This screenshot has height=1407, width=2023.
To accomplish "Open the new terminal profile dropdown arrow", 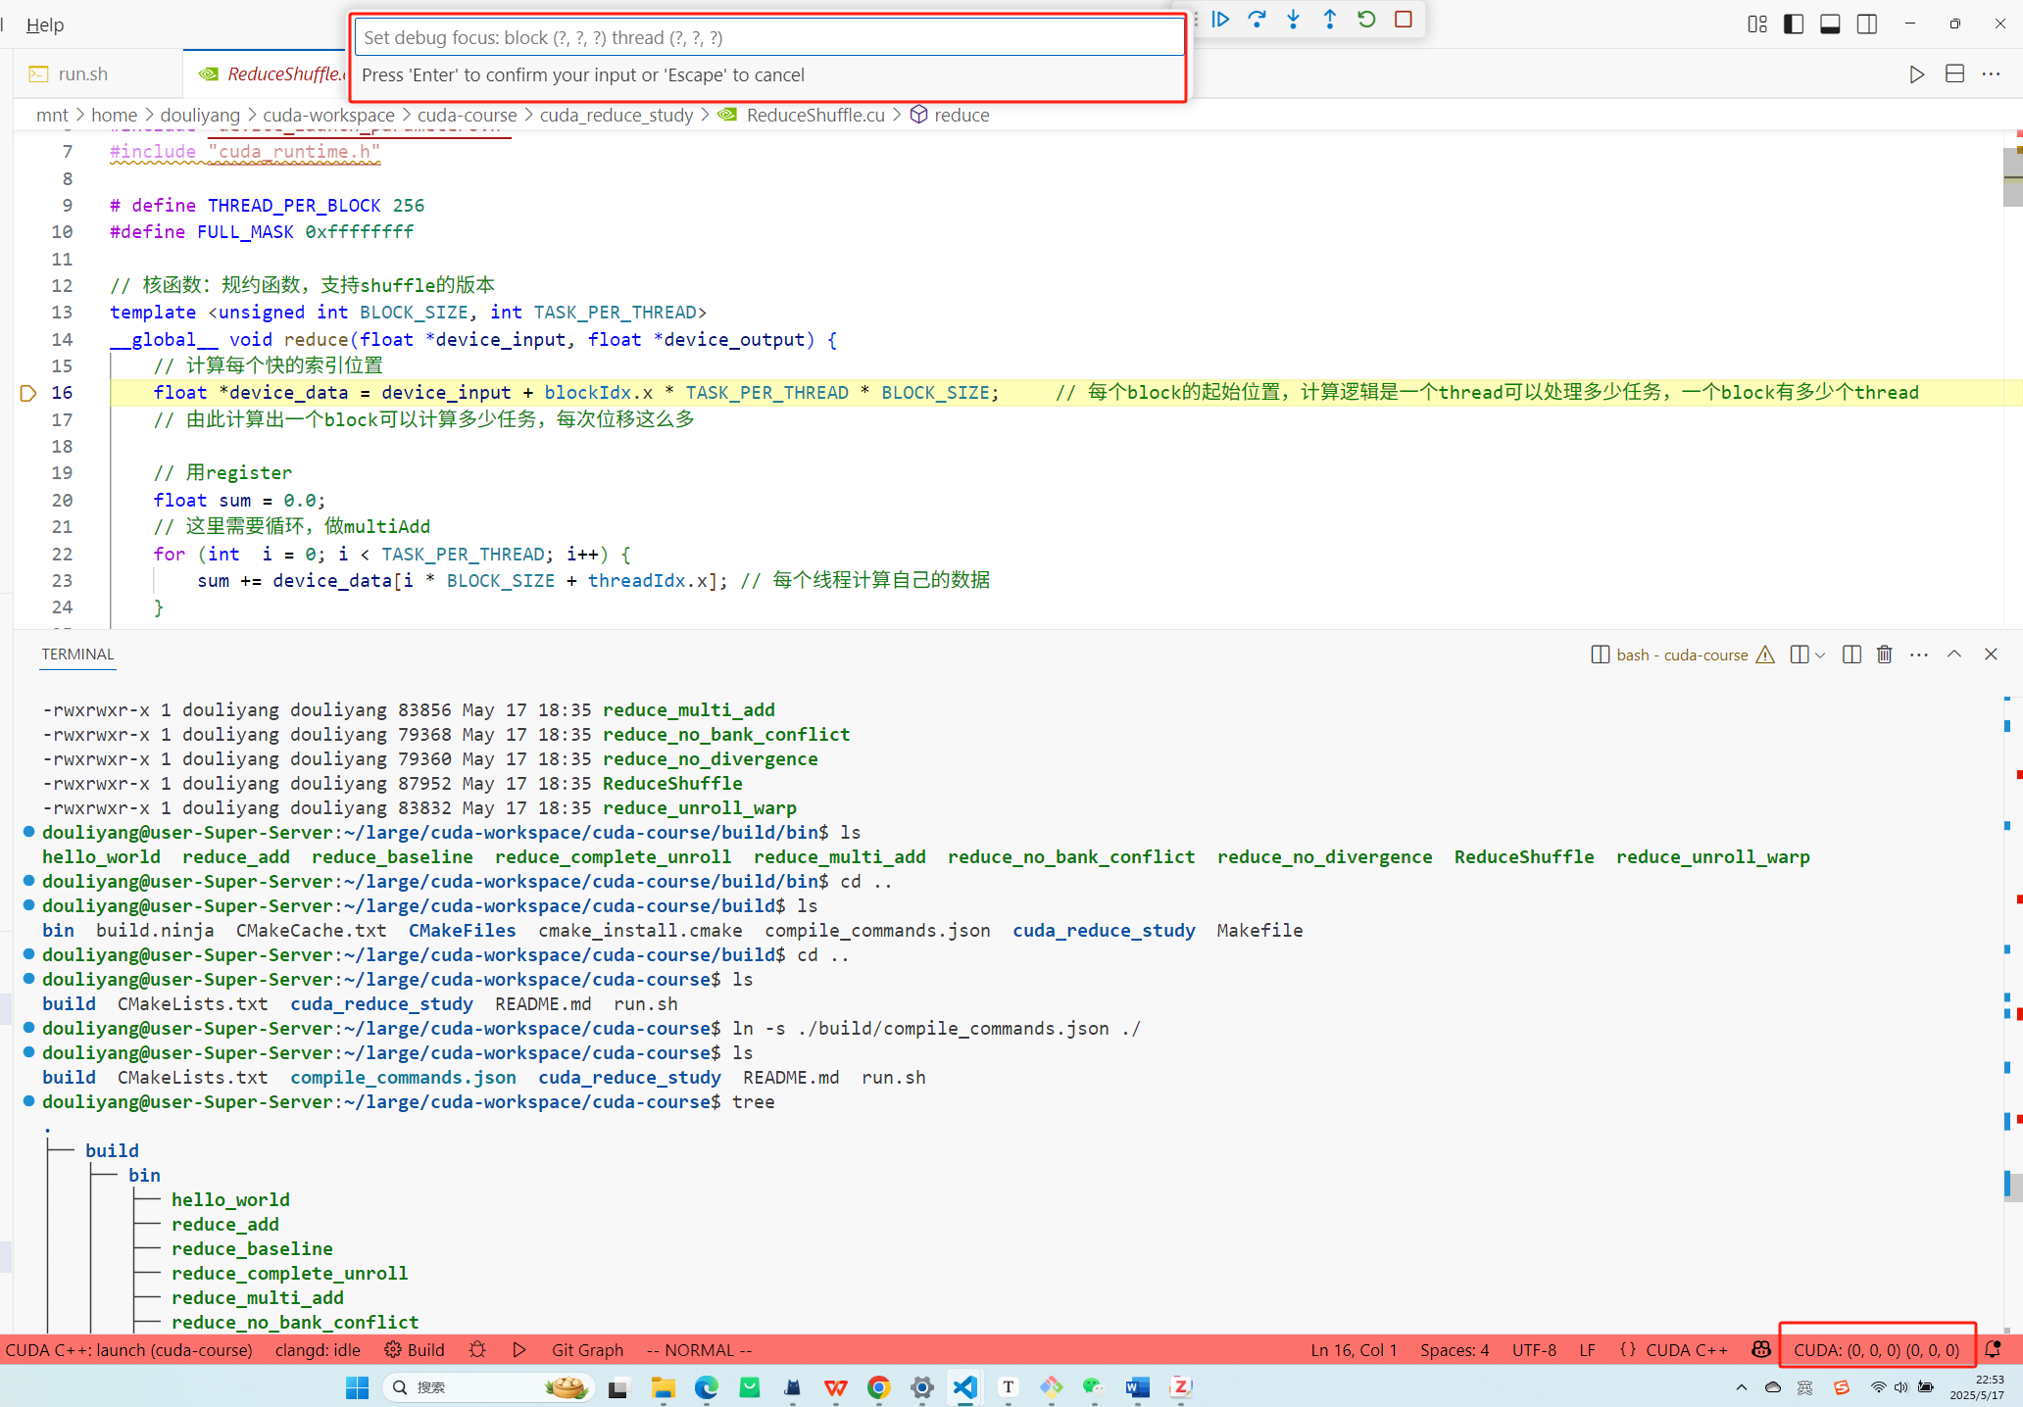I will point(1820,655).
